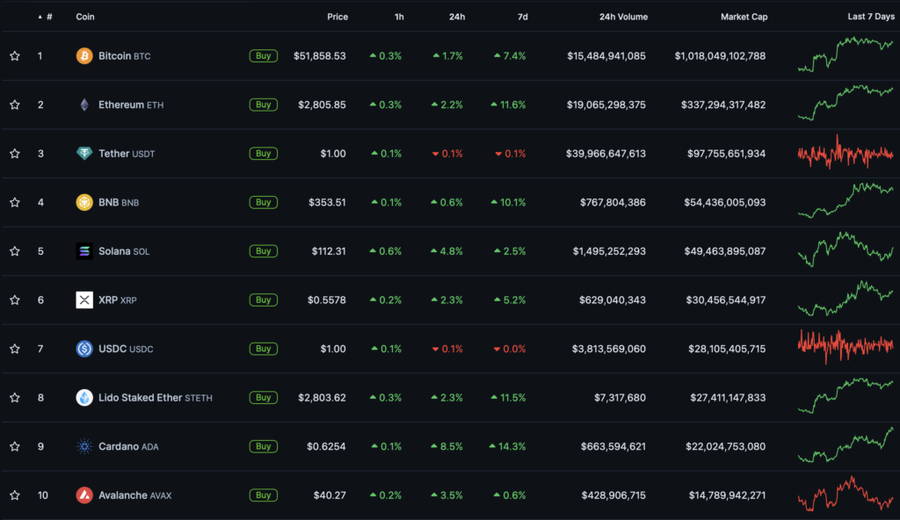Star USDC to add to watchlist

click(x=15, y=349)
